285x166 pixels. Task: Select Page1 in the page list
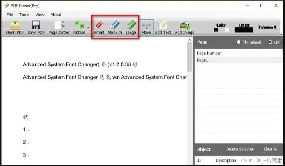click(x=238, y=60)
